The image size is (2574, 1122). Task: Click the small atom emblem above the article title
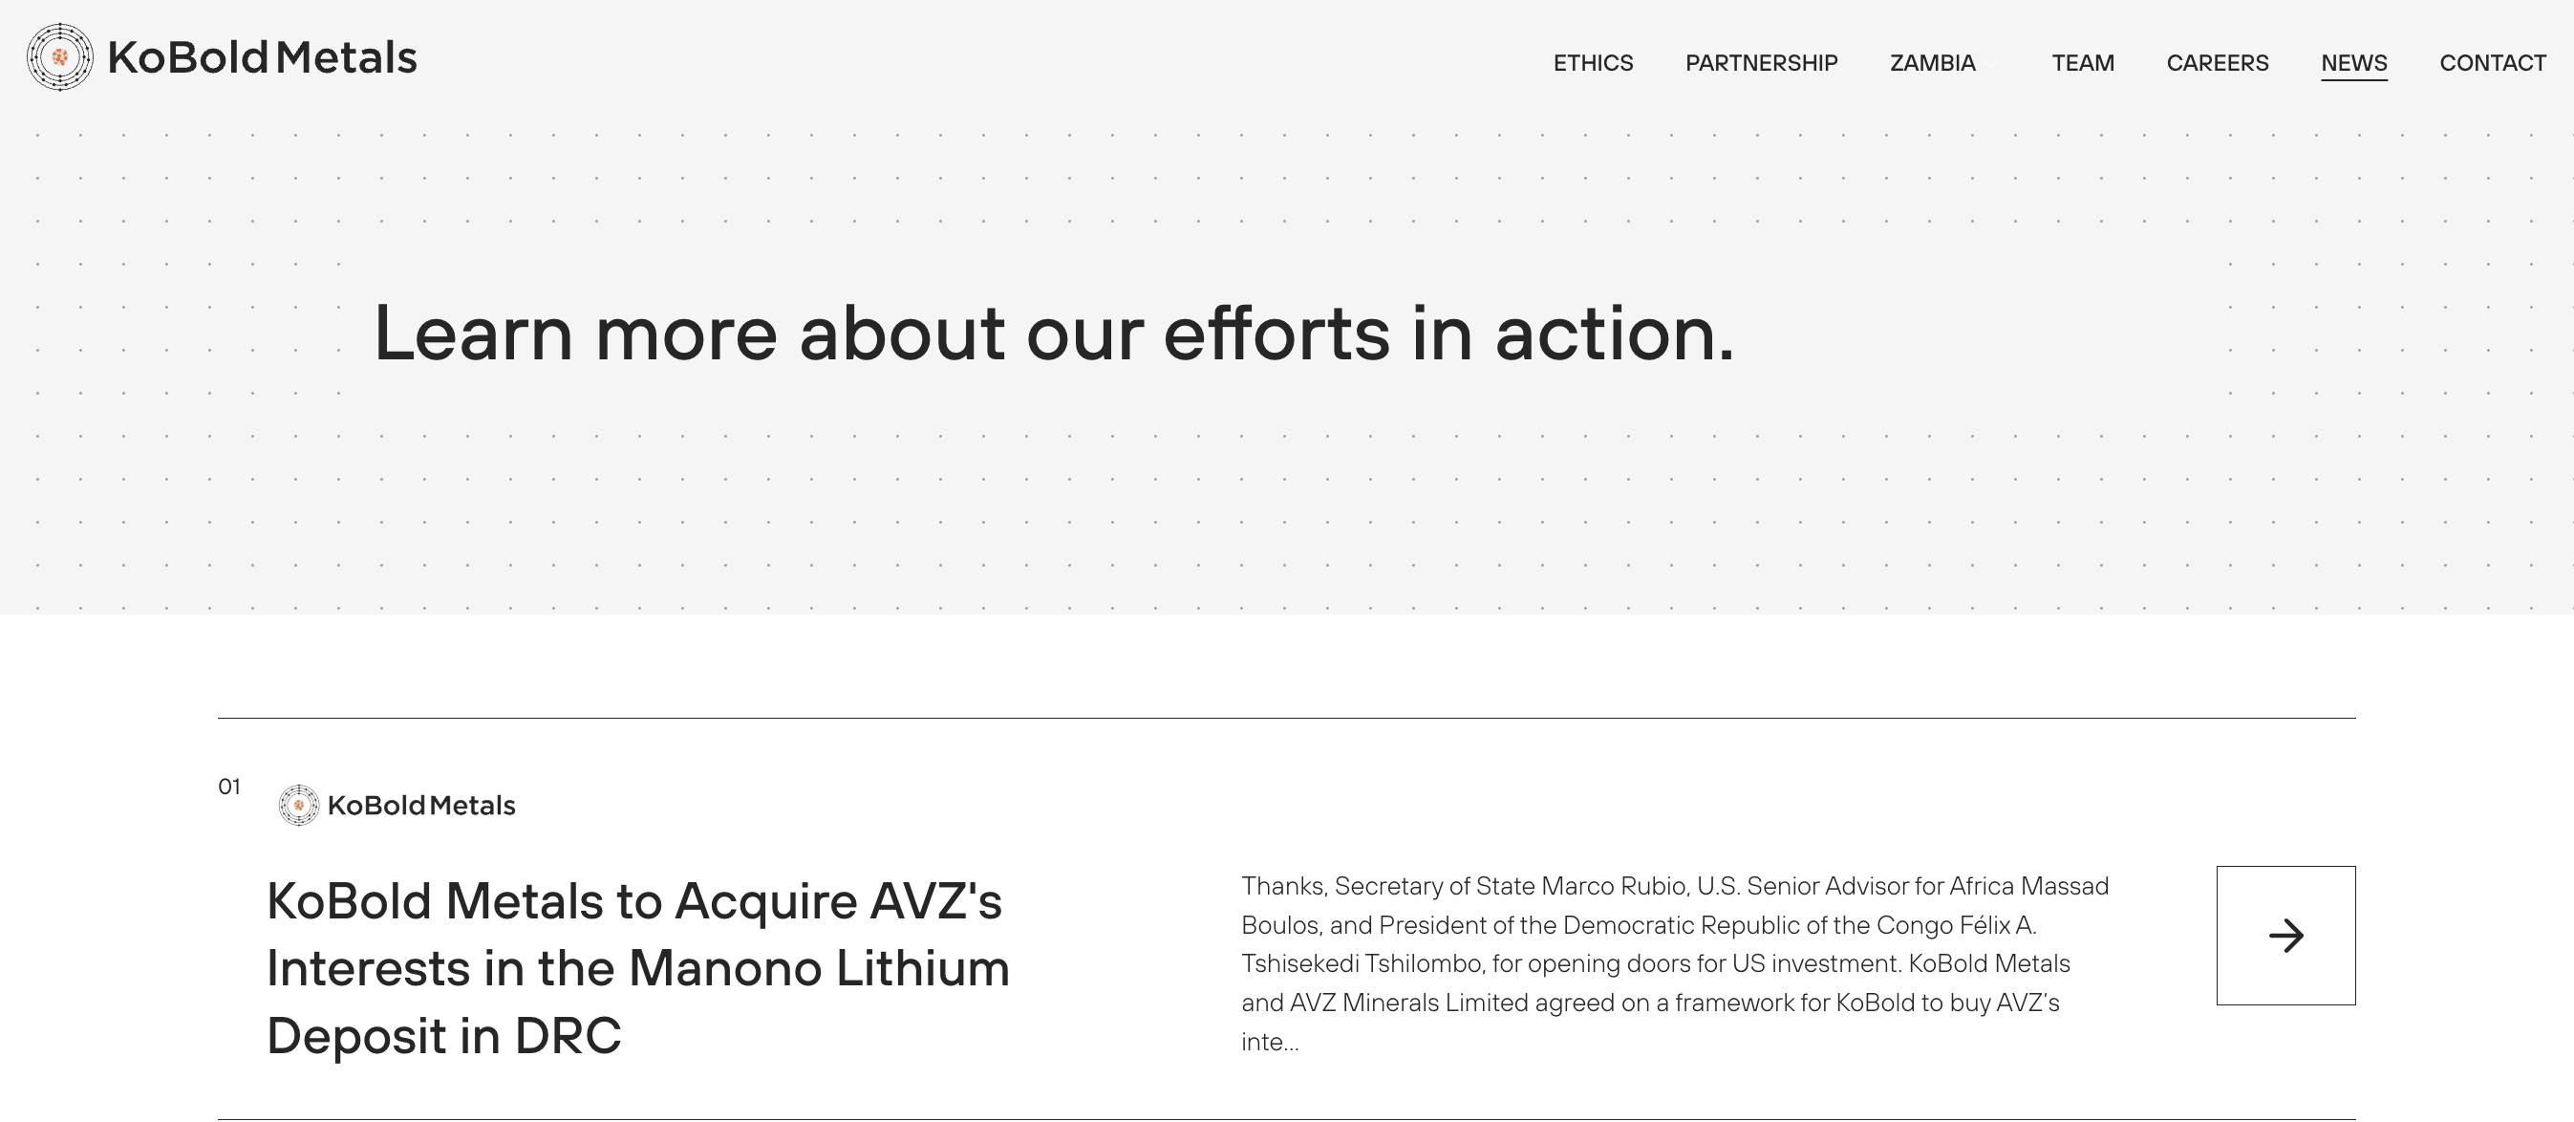point(298,806)
